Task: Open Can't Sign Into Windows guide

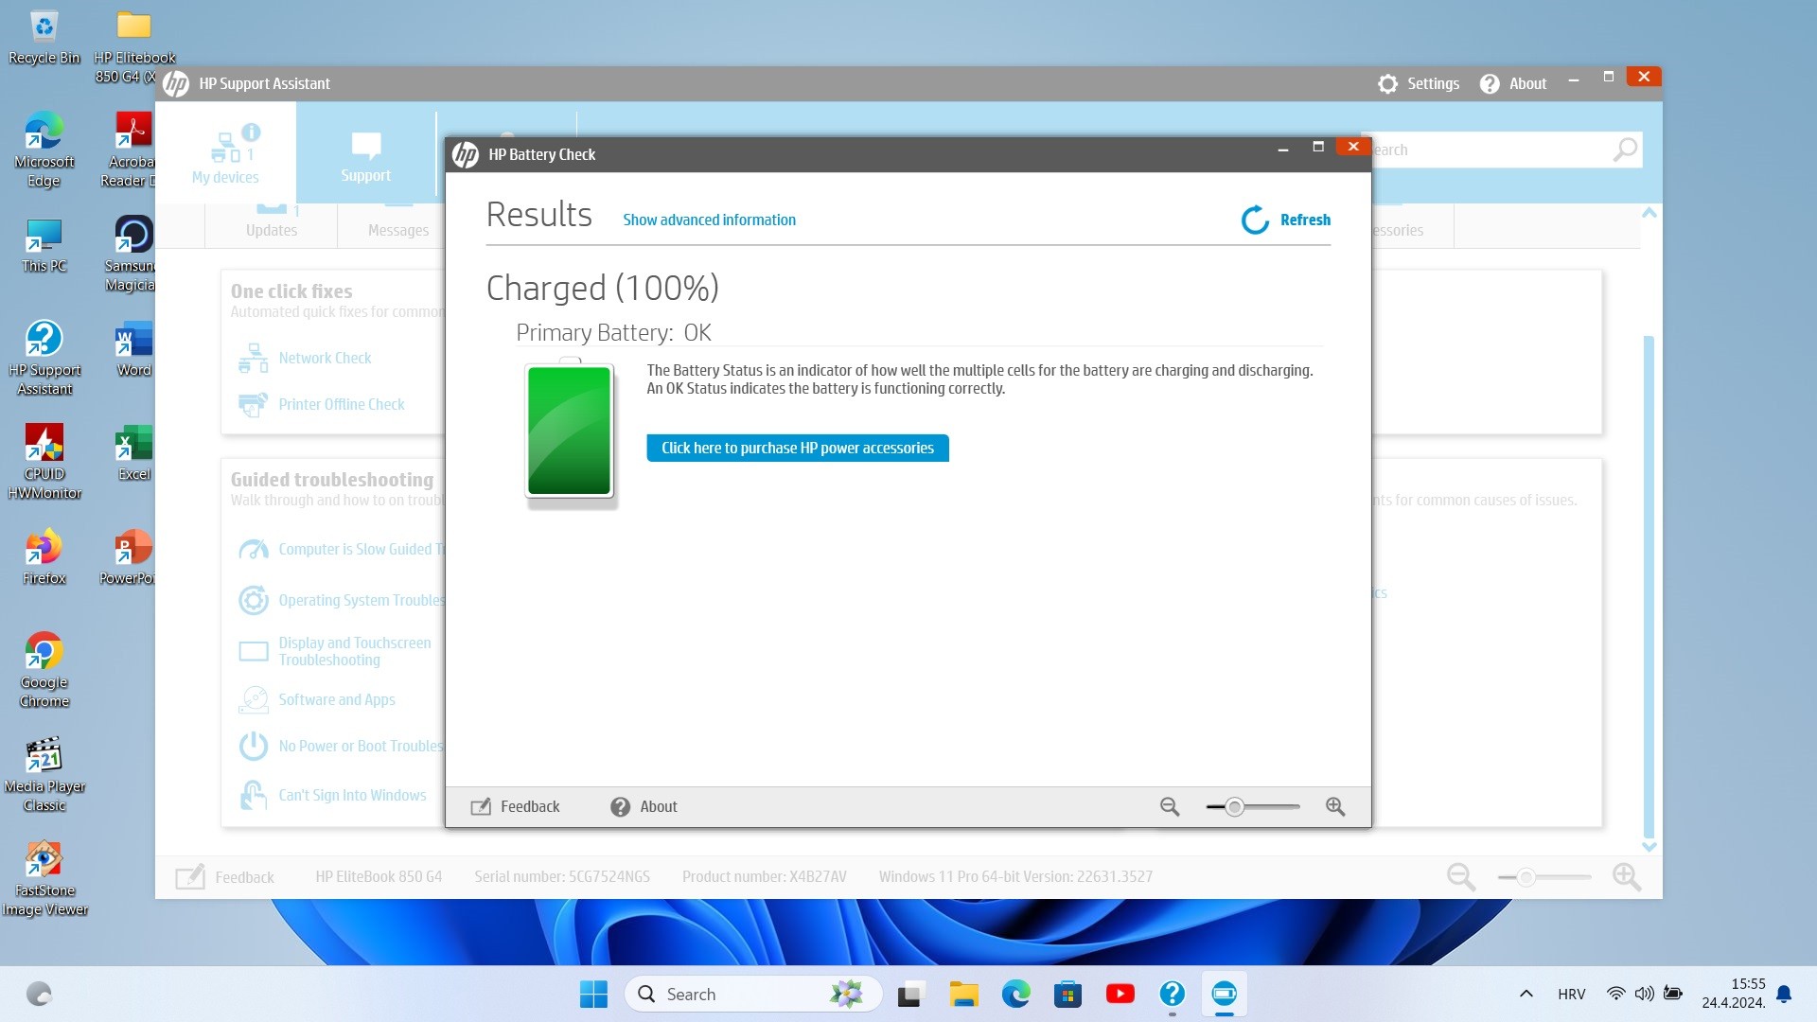Action: [x=352, y=795]
